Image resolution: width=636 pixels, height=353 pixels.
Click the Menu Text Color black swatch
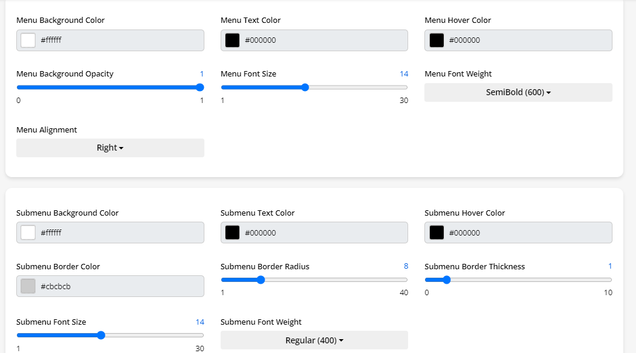click(x=232, y=40)
